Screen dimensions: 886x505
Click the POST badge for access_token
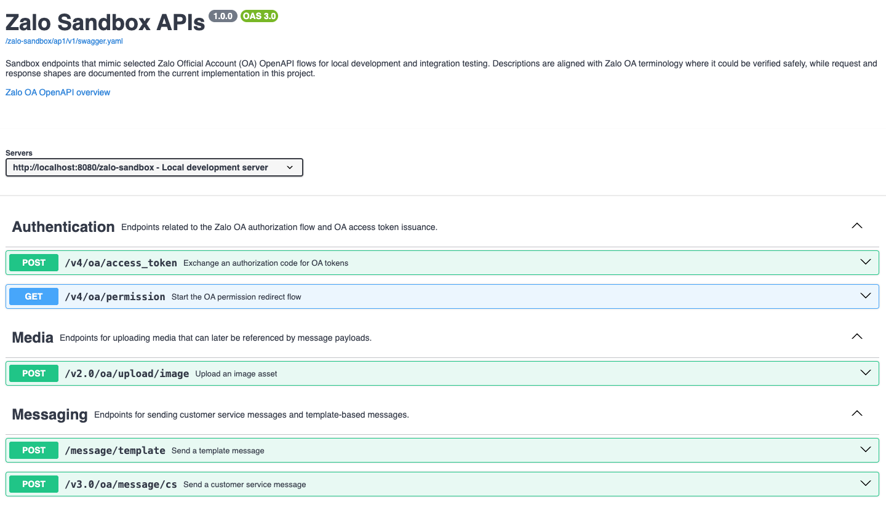click(x=34, y=263)
